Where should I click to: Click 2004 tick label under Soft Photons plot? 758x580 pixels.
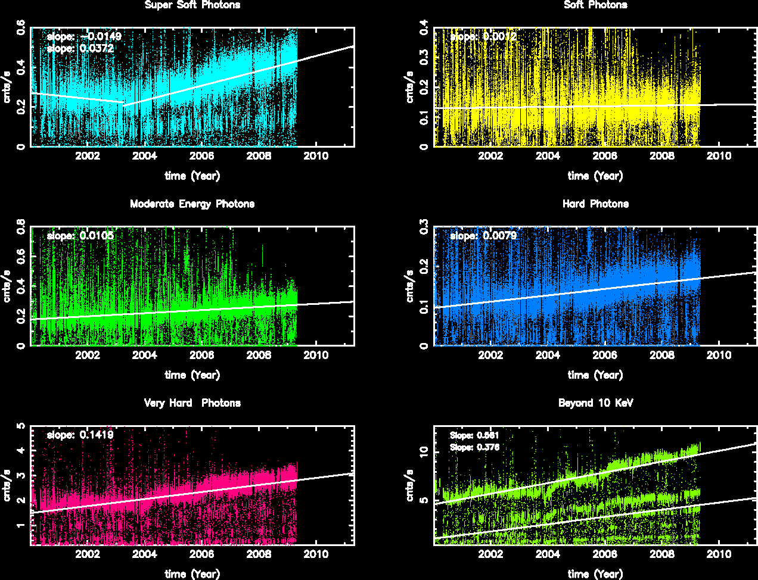[548, 157]
